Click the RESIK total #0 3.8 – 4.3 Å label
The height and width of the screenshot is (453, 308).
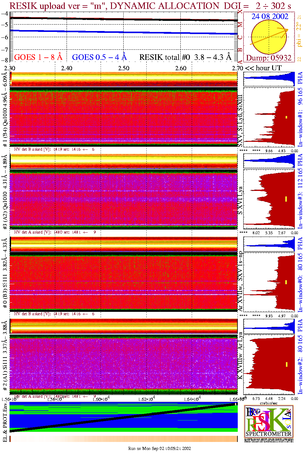tap(185, 57)
